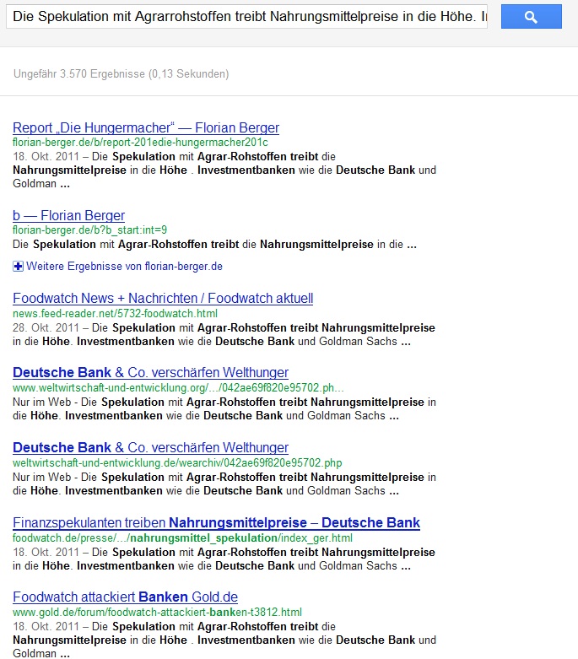Screen dimensions: 578x659
Task: Click 'Nur im Web' snippet under wearchiv result
Action: pos(224,484)
